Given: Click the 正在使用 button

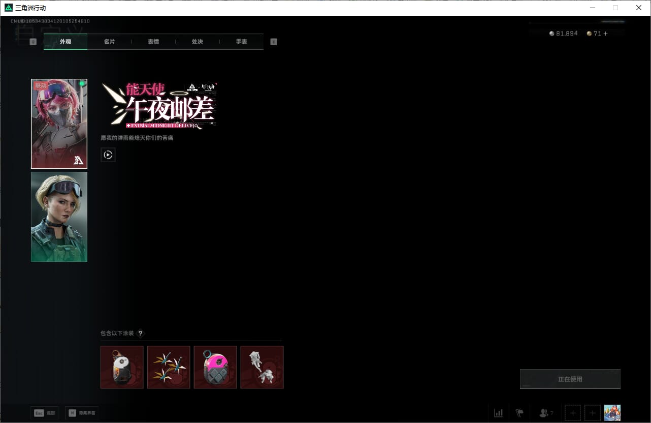Looking at the screenshot, I should [570, 379].
